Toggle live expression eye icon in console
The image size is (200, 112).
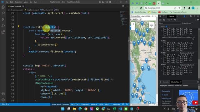[175, 20]
